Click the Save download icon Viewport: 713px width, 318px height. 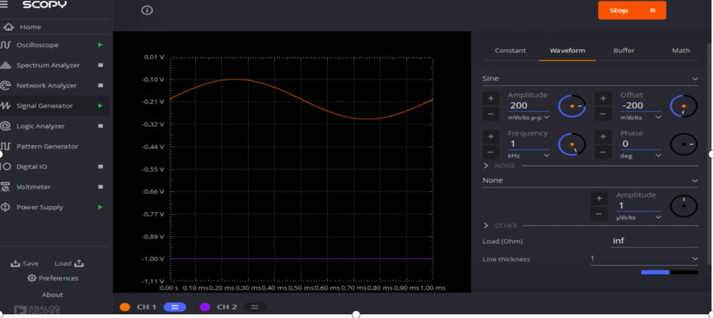[15, 264]
